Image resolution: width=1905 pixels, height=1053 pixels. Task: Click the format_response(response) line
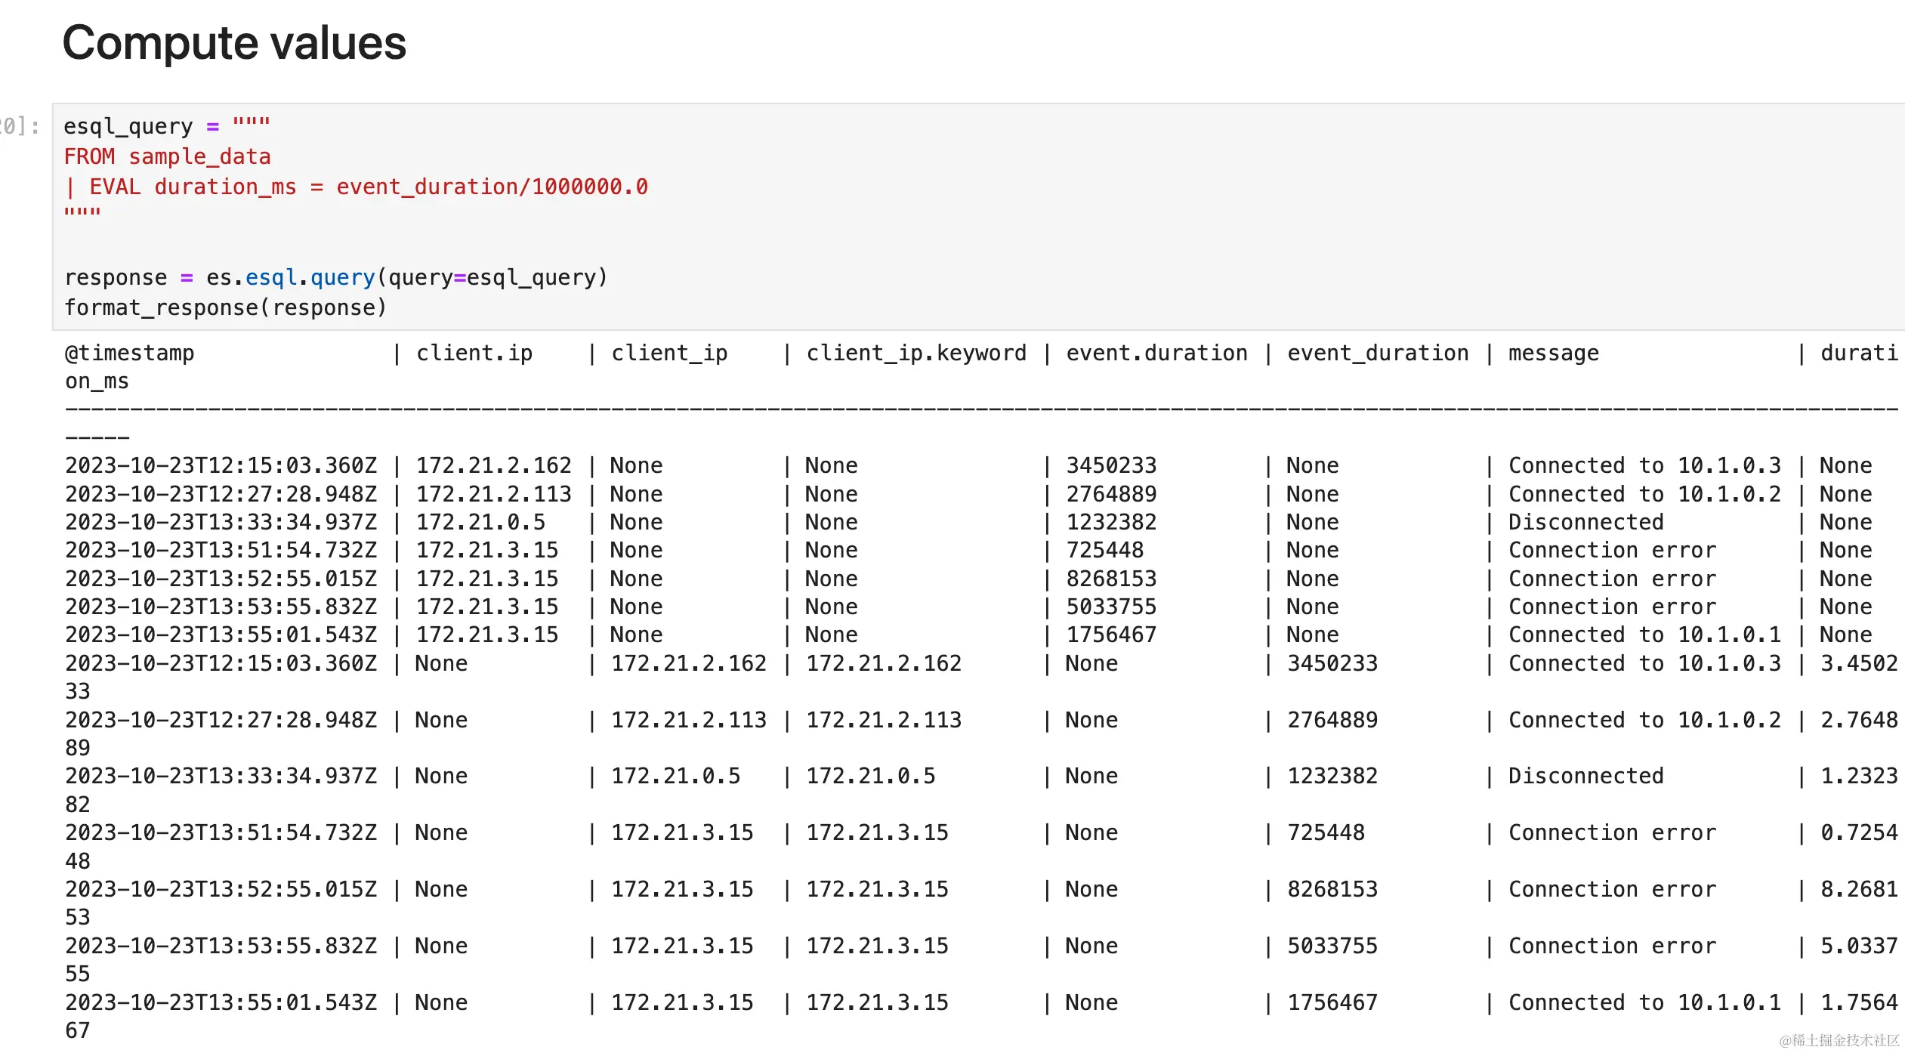[x=225, y=307]
